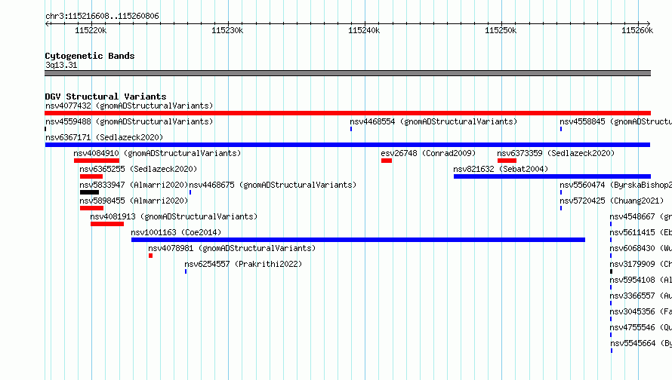Open the nsv4081913 gnomAD label

pos(174,216)
